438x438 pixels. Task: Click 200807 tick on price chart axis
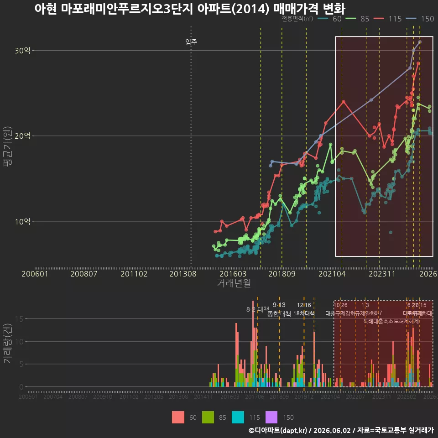pyautogui.click(x=84, y=274)
